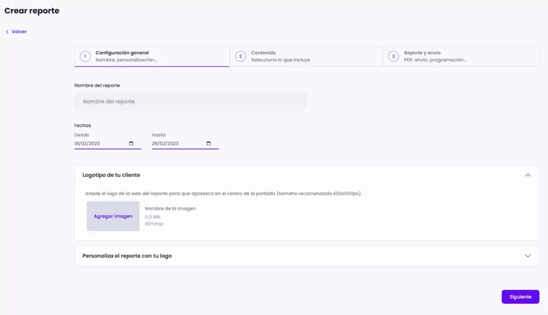Click Eliminar to remove the image

tap(154, 224)
